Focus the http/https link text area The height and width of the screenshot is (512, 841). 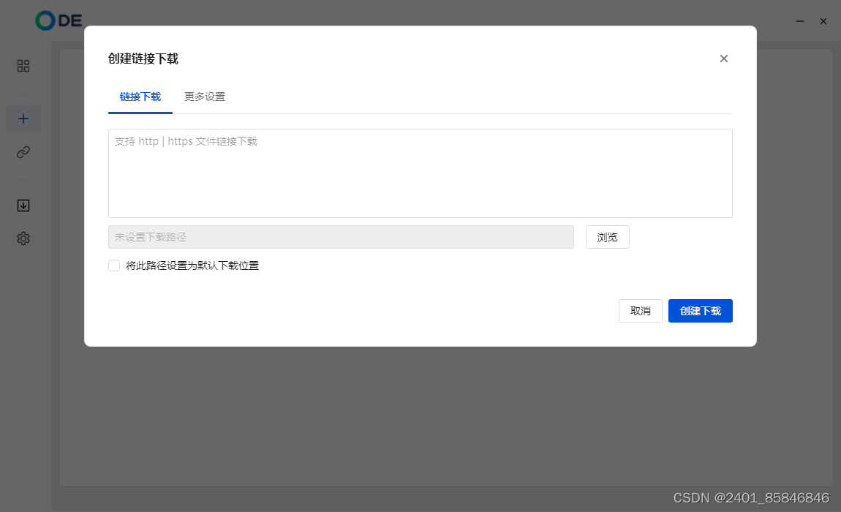420,173
